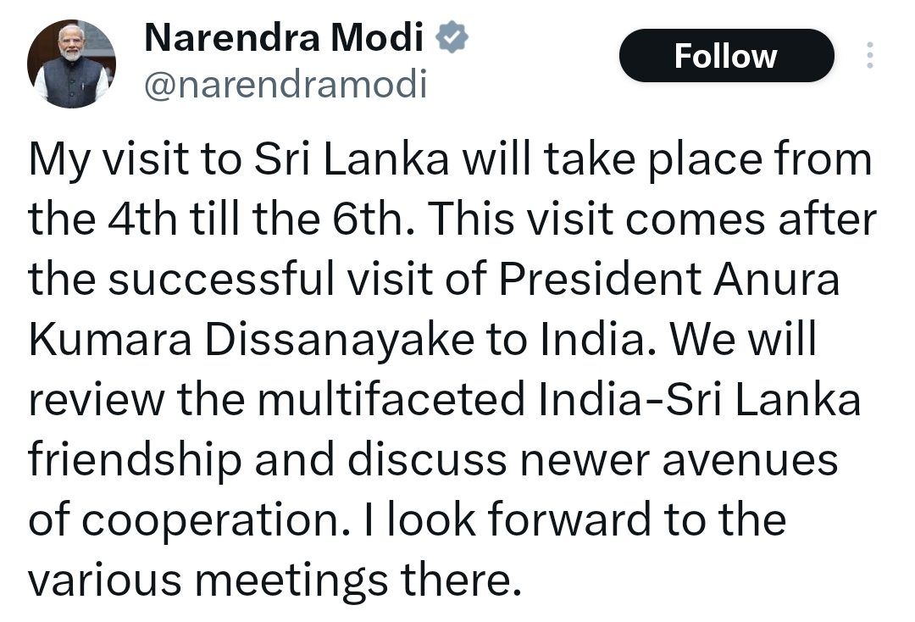Click the word "avenues" in the tweet
Screen dimensions: 915x622
[750, 460]
